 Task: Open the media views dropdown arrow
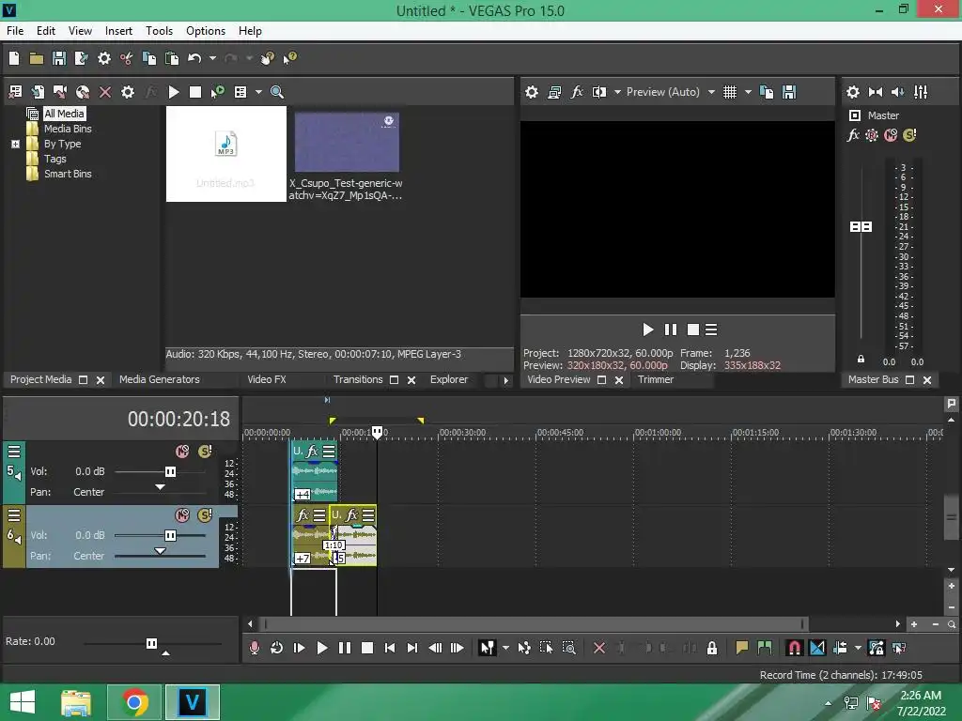(x=258, y=92)
